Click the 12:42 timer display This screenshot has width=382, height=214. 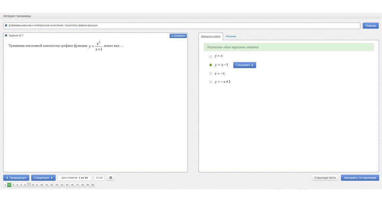pyautogui.click(x=99, y=178)
